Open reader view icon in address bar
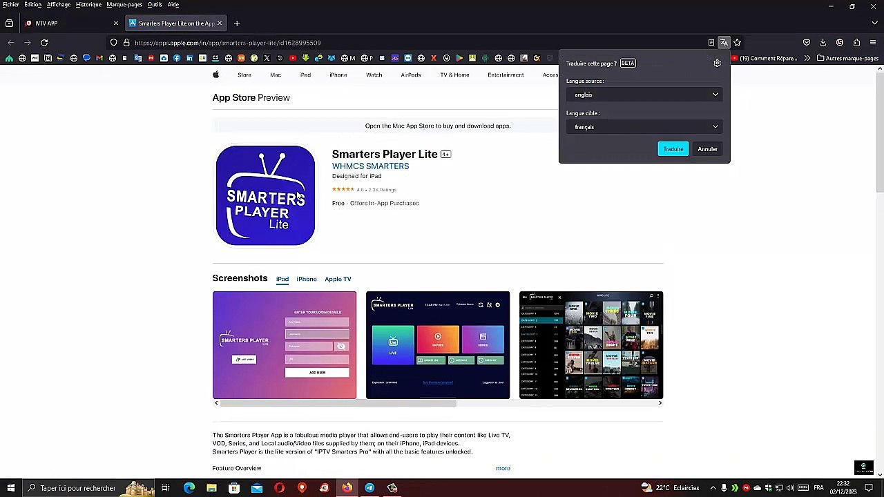This screenshot has width=884, height=497. pos(711,43)
